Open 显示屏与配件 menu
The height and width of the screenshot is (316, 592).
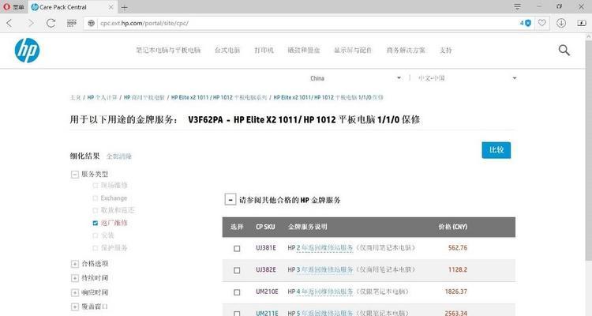pos(353,50)
